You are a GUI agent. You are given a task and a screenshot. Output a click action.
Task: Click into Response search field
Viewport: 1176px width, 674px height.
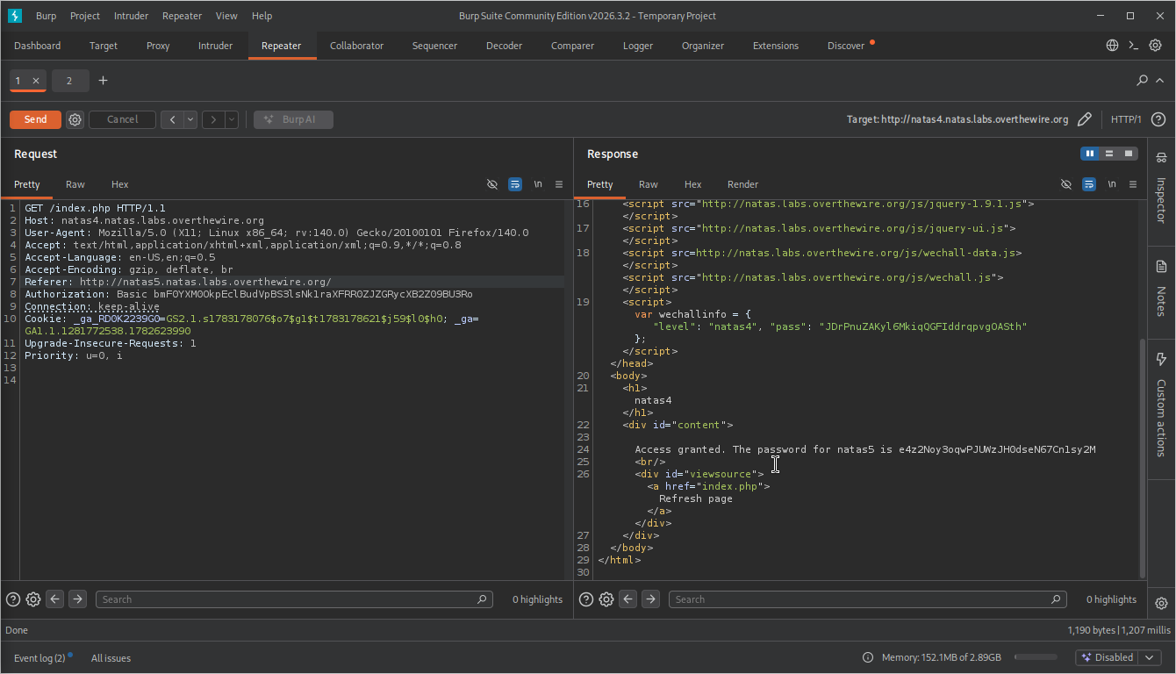[868, 599]
